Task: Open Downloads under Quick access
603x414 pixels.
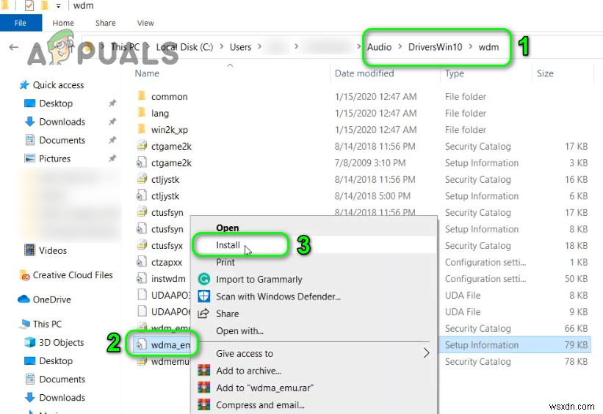Action: click(x=62, y=122)
